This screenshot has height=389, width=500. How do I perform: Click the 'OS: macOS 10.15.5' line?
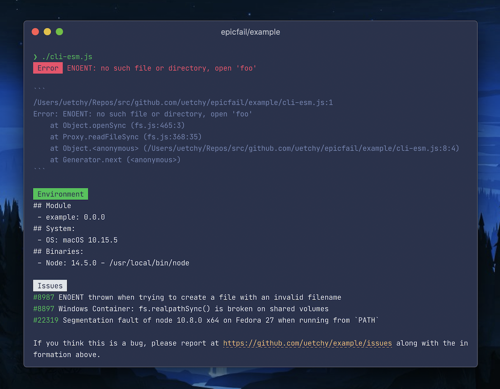(77, 240)
